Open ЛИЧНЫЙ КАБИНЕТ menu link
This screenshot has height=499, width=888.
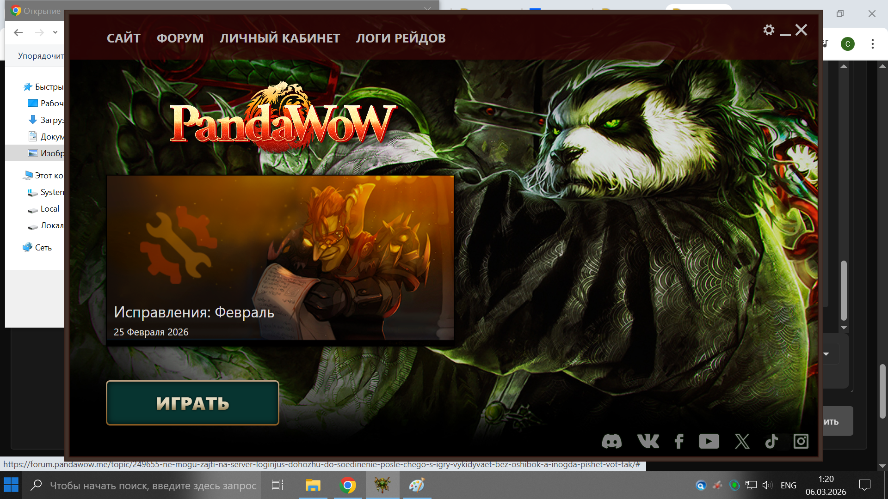coord(279,38)
